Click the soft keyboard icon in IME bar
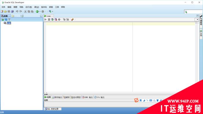 click(x=151, y=100)
